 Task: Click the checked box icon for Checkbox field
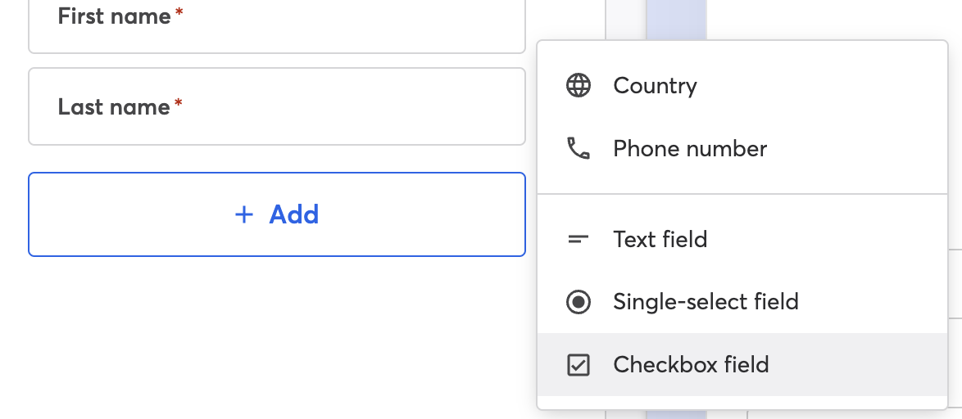tap(578, 364)
